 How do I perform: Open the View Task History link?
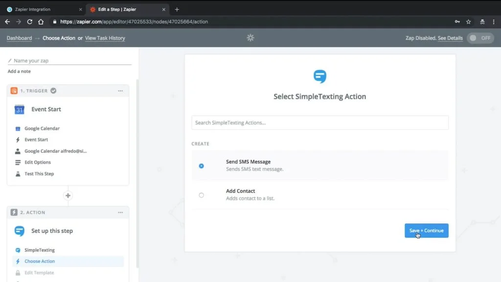pyautogui.click(x=105, y=38)
